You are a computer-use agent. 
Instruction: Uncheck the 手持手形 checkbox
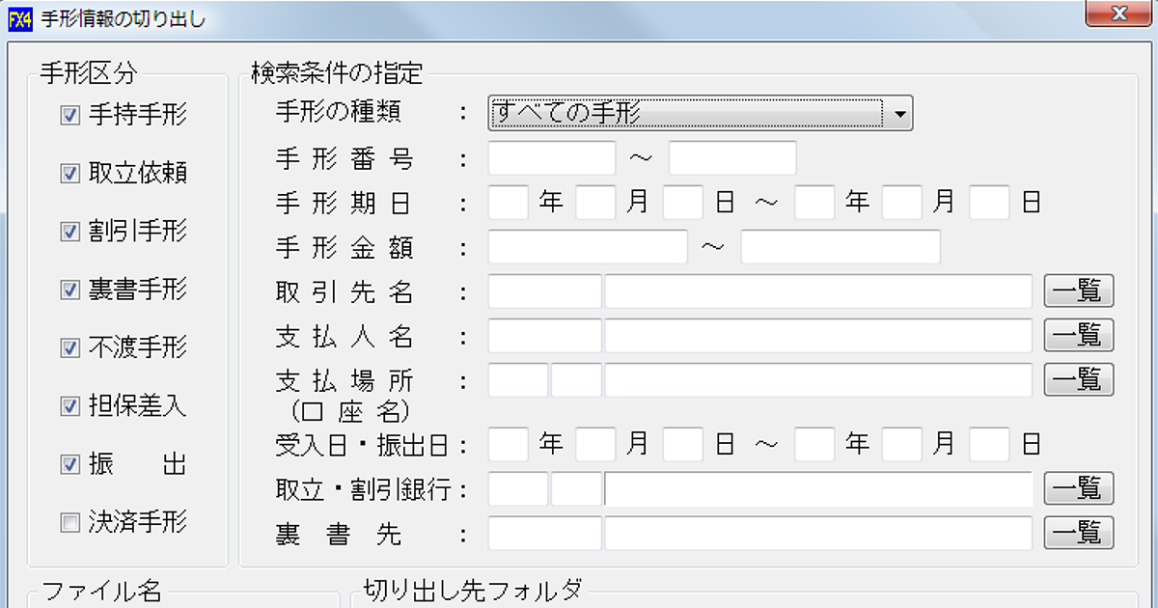69,114
